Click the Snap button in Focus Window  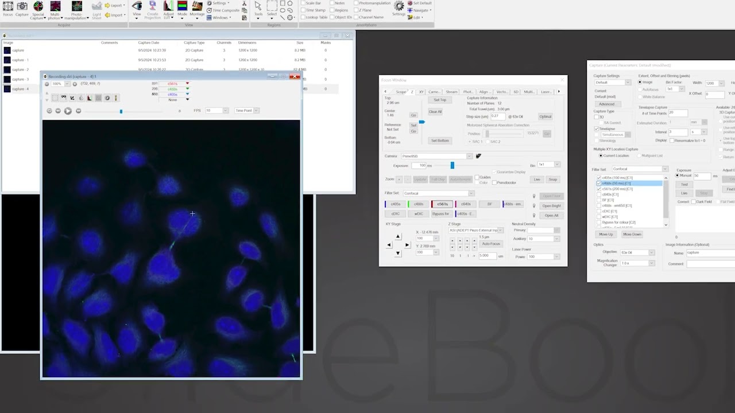pyautogui.click(x=552, y=180)
